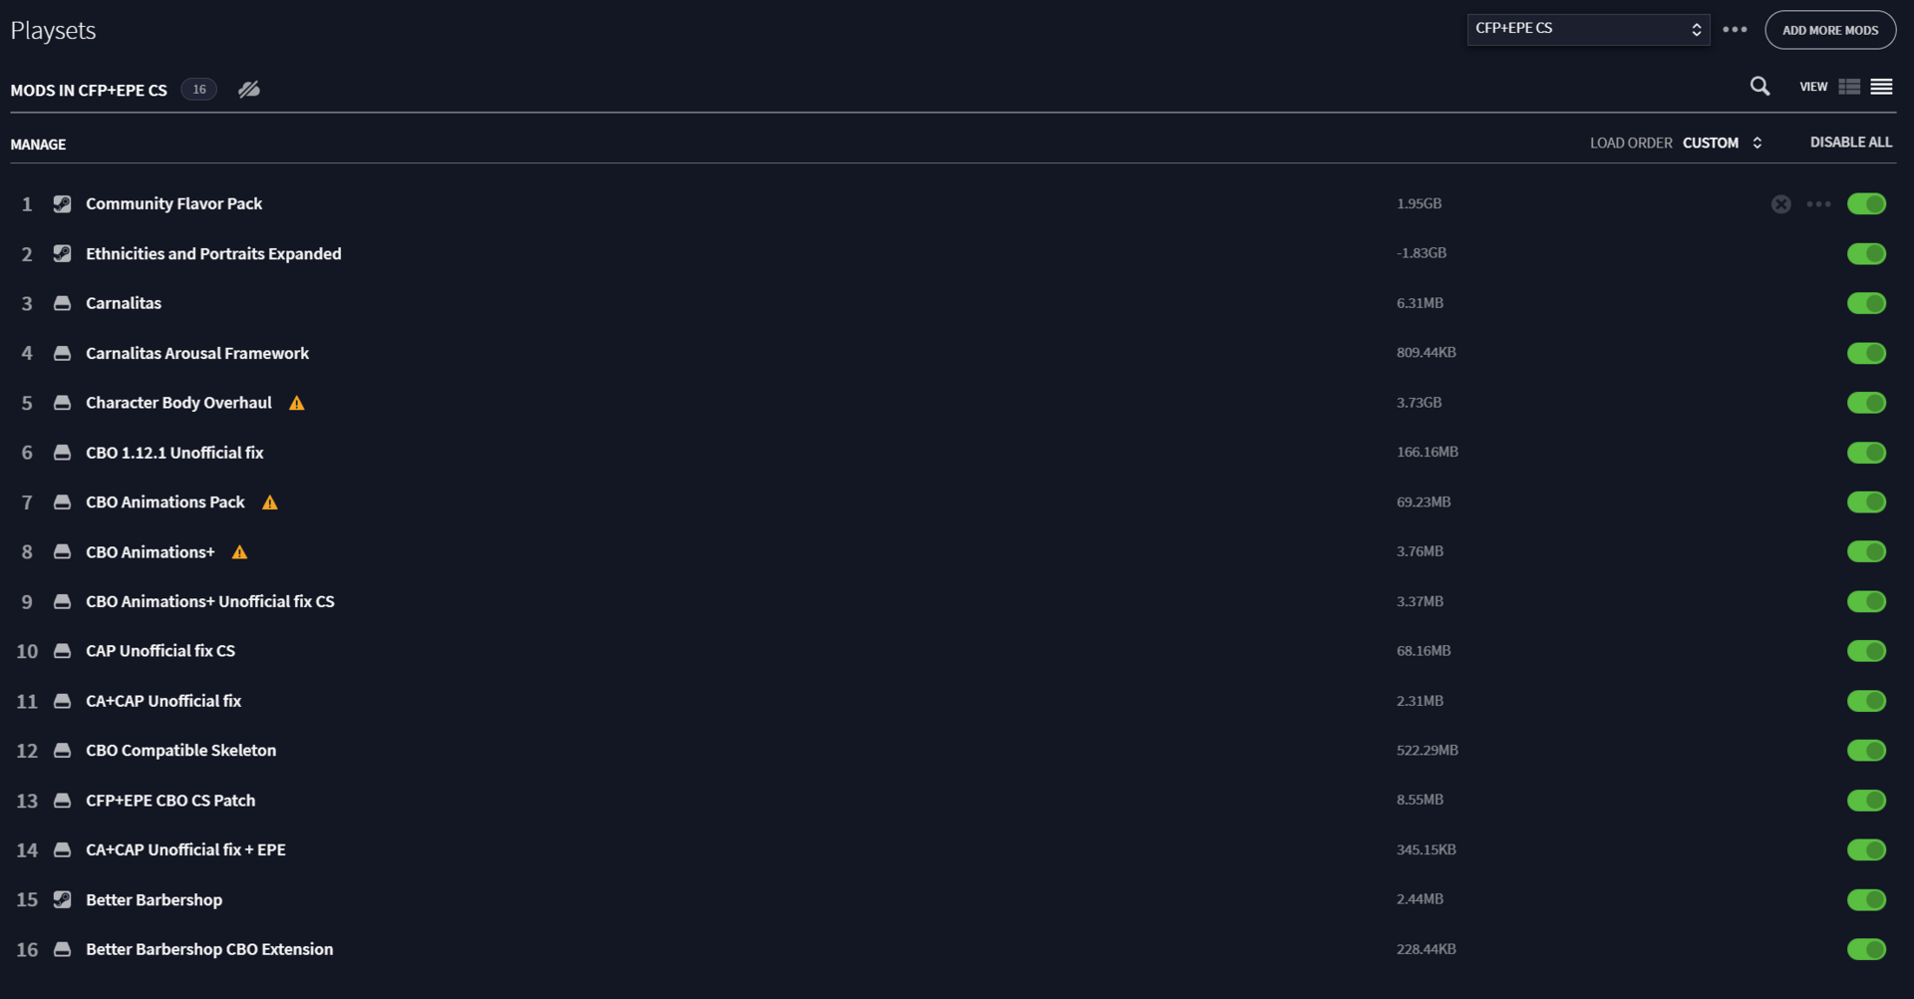Toggle off Better Barbershop CBO Extension
1914x999 pixels.
click(x=1866, y=950)
